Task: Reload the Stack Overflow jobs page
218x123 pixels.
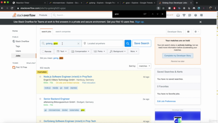Action: 12,8
